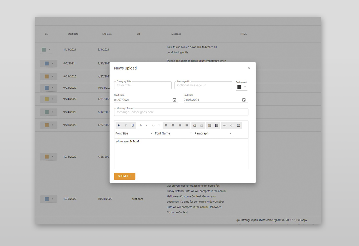Open the highlight color droplet picker

click(156, 126)
